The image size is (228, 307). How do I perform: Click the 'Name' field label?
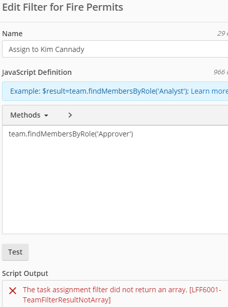[x=12, y=34]
